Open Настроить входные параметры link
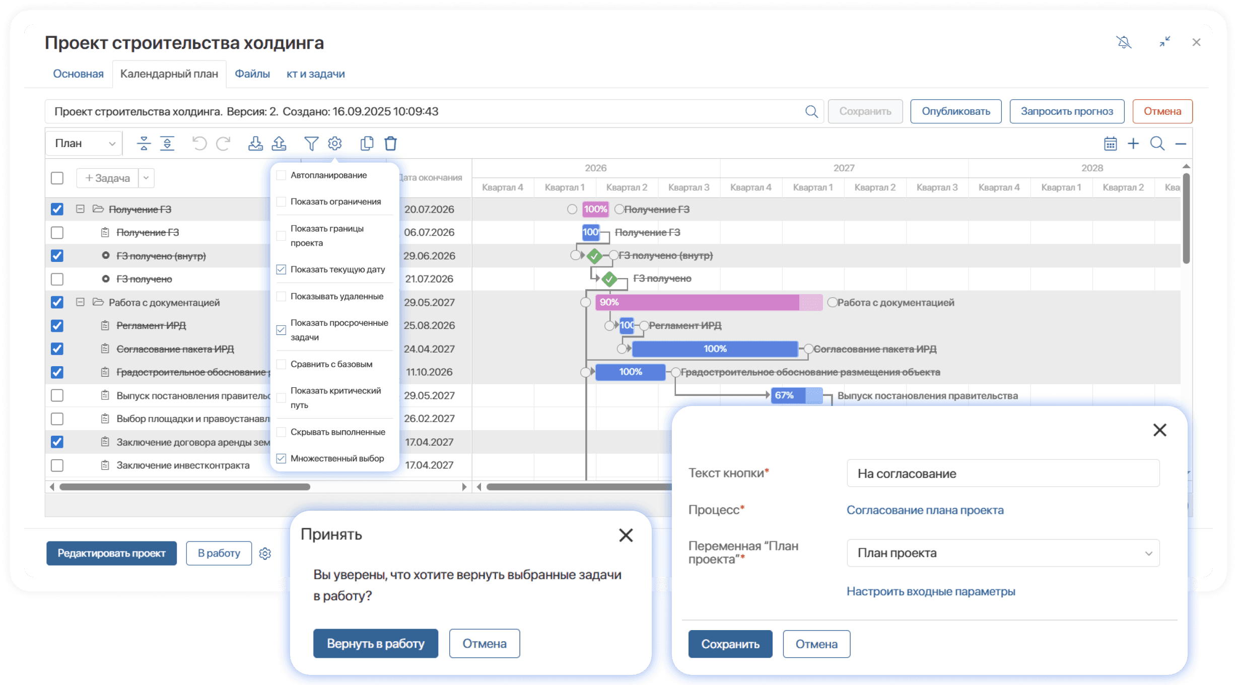Image resolution: width=1237 pixels, height=685 pixels. (930, 591)
